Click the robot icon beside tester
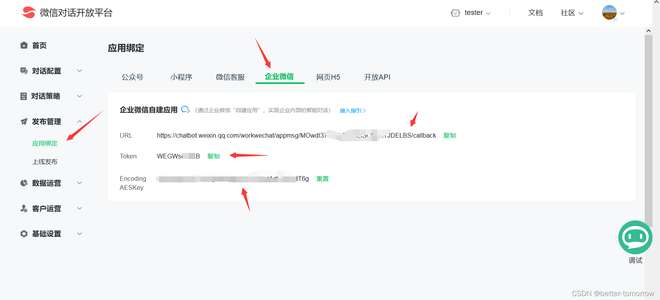The width and height of the screenshot is (660, 300). 455,13
